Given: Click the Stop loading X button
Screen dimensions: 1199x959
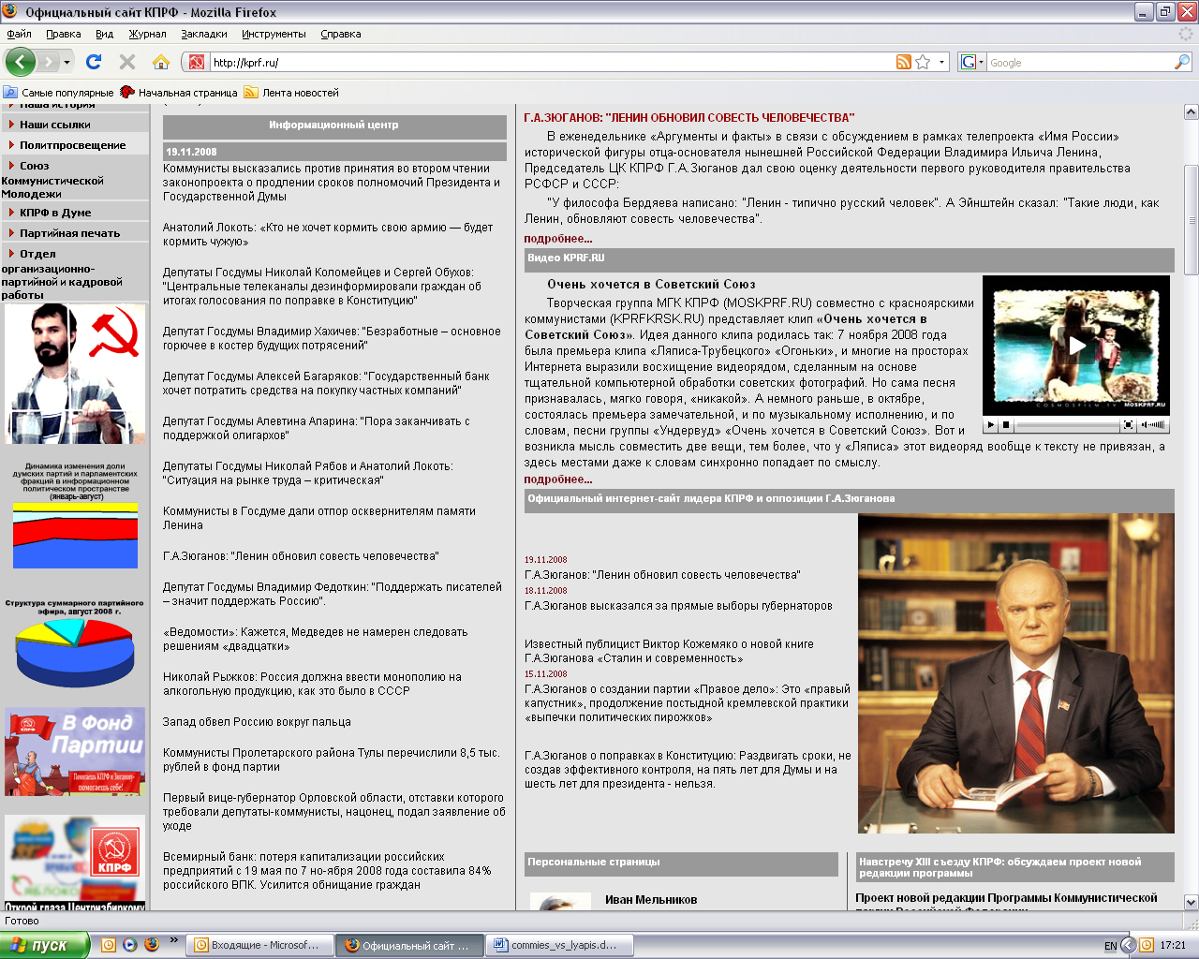Looking at the screenshot, I should [x=127, y=62].
